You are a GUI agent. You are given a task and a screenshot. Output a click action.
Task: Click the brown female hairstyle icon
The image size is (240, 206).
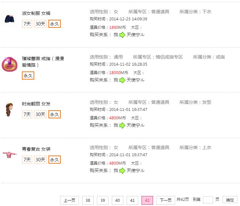click(9, 109)
